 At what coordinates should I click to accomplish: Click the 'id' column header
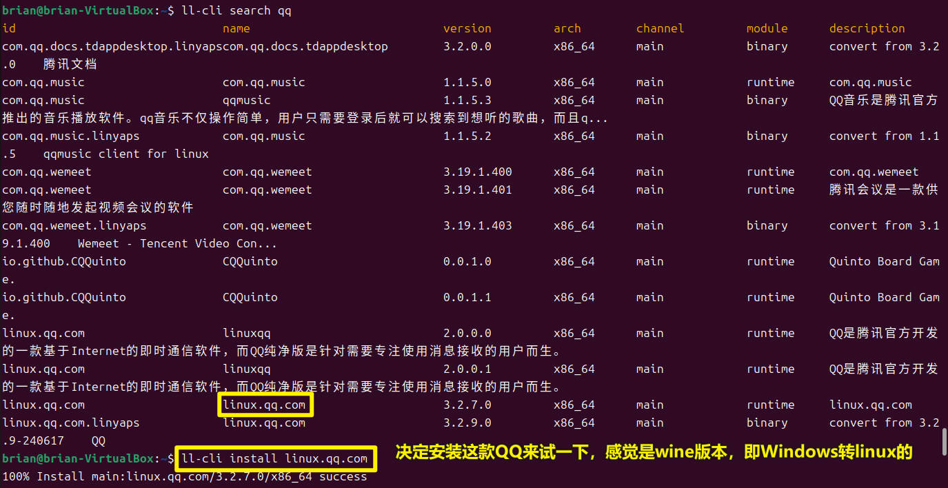click(x=9, y=29)
